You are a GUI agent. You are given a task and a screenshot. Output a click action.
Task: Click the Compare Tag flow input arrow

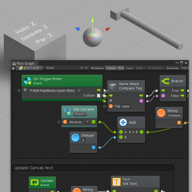pos(111,95)
